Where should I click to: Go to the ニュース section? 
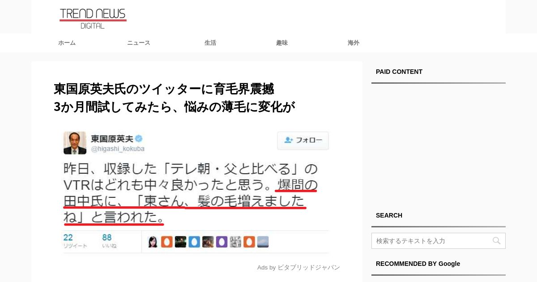[139, 43]
